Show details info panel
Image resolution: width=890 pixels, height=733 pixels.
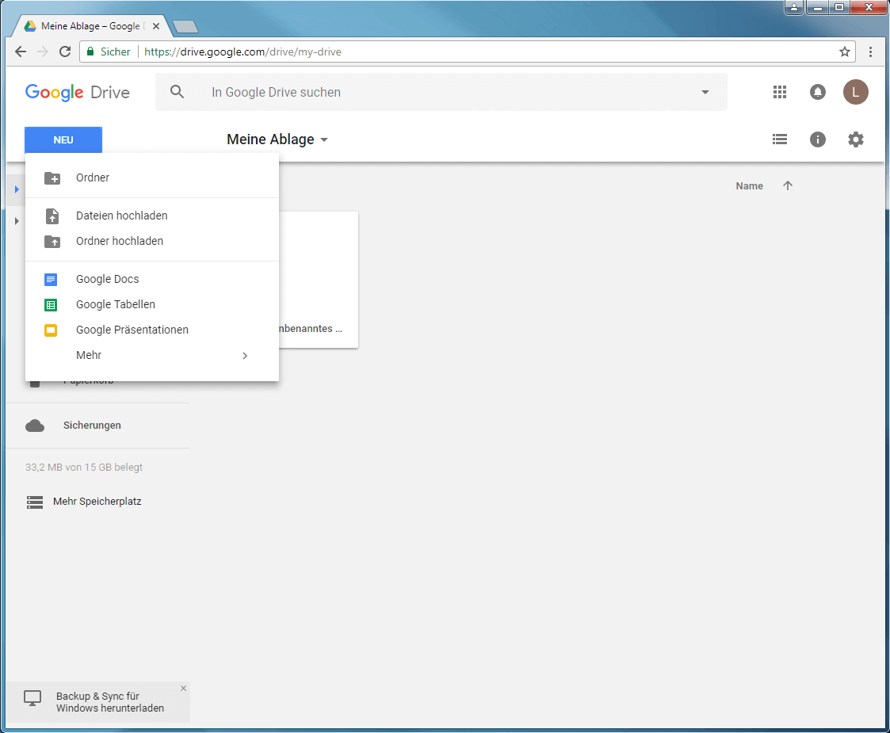coord(817,139)
